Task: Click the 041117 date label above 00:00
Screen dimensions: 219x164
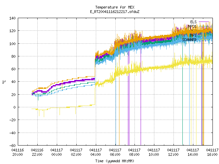Action: click(56, 150)
